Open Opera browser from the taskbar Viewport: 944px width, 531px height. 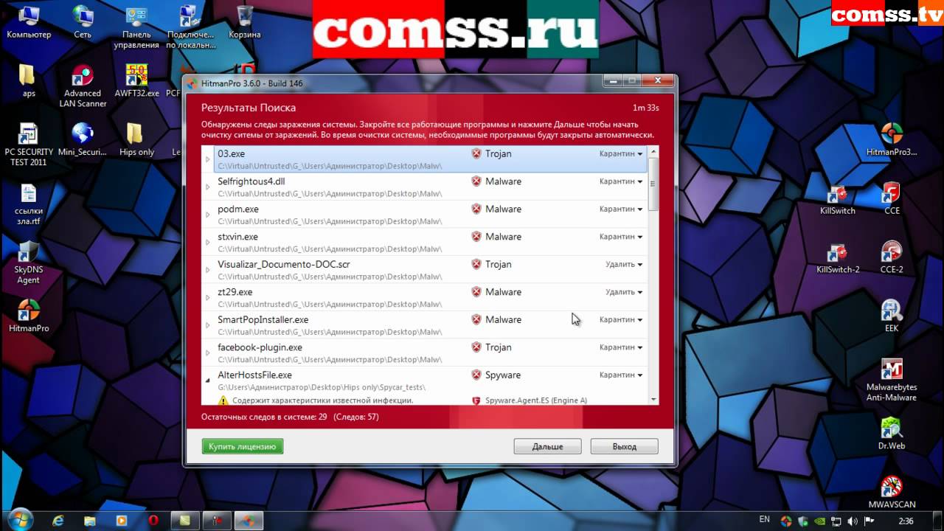[154, 520]
